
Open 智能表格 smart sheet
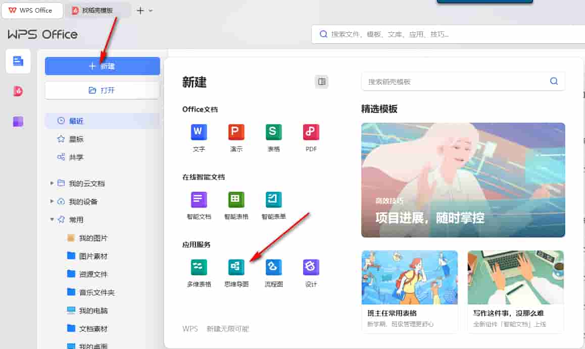point(236,206)
